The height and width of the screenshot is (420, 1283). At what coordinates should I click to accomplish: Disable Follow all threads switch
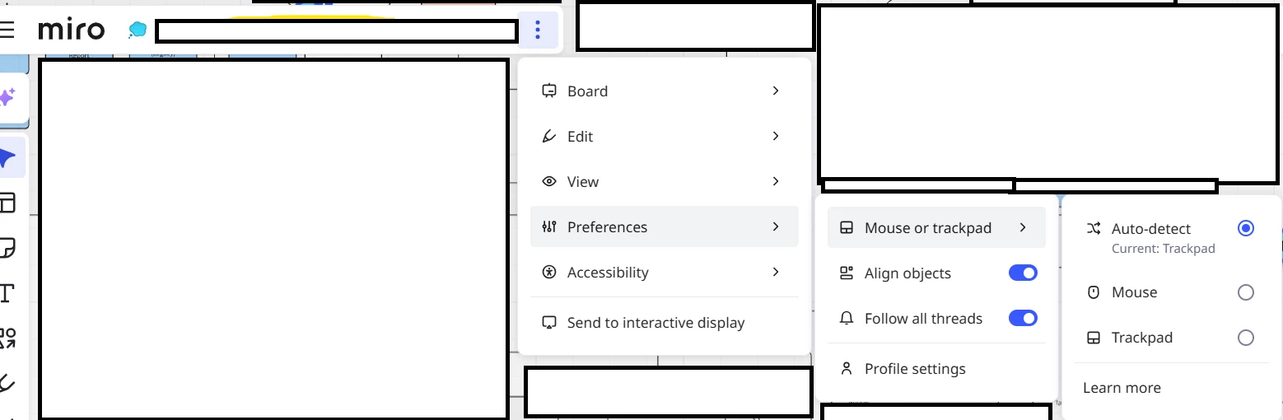[x=1023, y=319]
